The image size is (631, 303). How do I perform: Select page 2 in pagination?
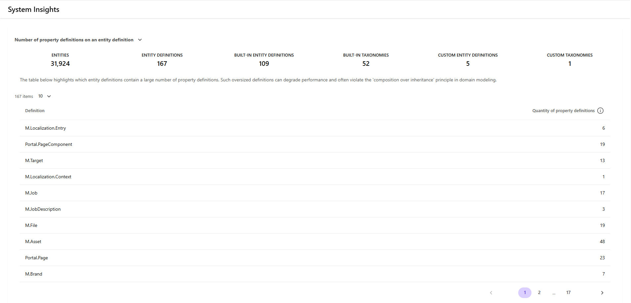pyautogui.click(x=539, y=293)
